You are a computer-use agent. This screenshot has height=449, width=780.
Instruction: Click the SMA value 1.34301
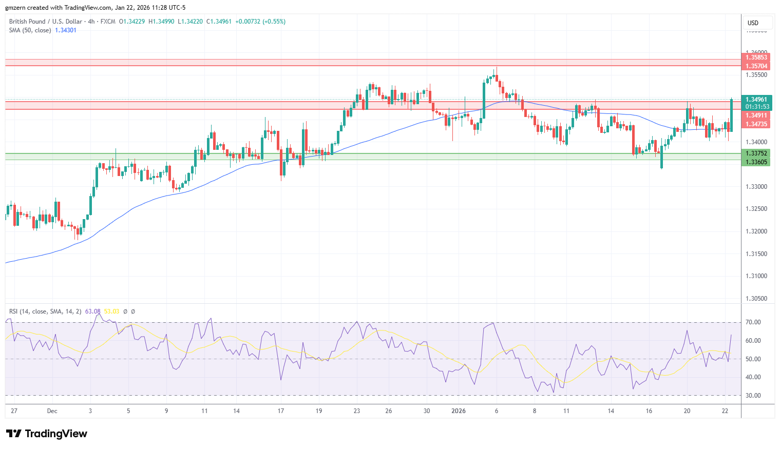66,30
